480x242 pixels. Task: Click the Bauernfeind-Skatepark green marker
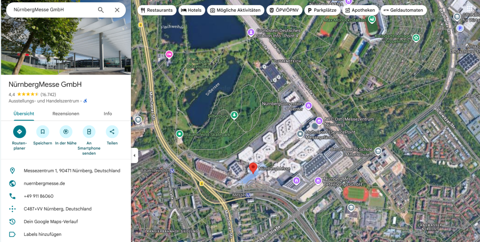coord(179,134)
